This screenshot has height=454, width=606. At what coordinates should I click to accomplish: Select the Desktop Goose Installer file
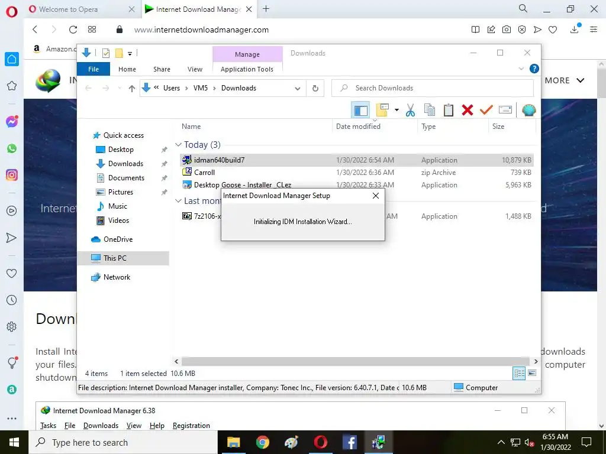[x=242, y=185]
